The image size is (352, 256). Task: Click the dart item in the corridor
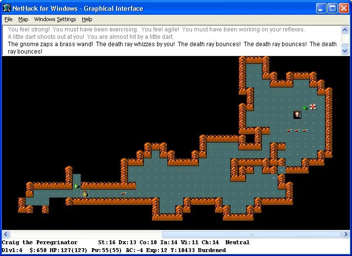[x=124, y=193]
